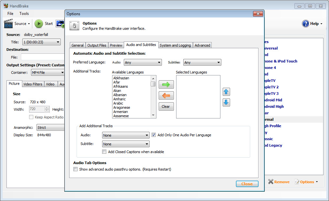The image size is (329, 201).
Task: Toggle Add Only One Audio Per Language
Action: pos(154,135)
